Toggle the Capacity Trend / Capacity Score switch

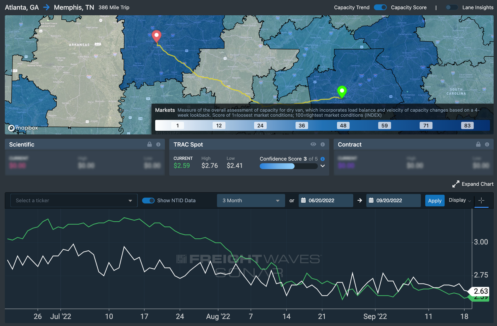[x=380, y=7]
